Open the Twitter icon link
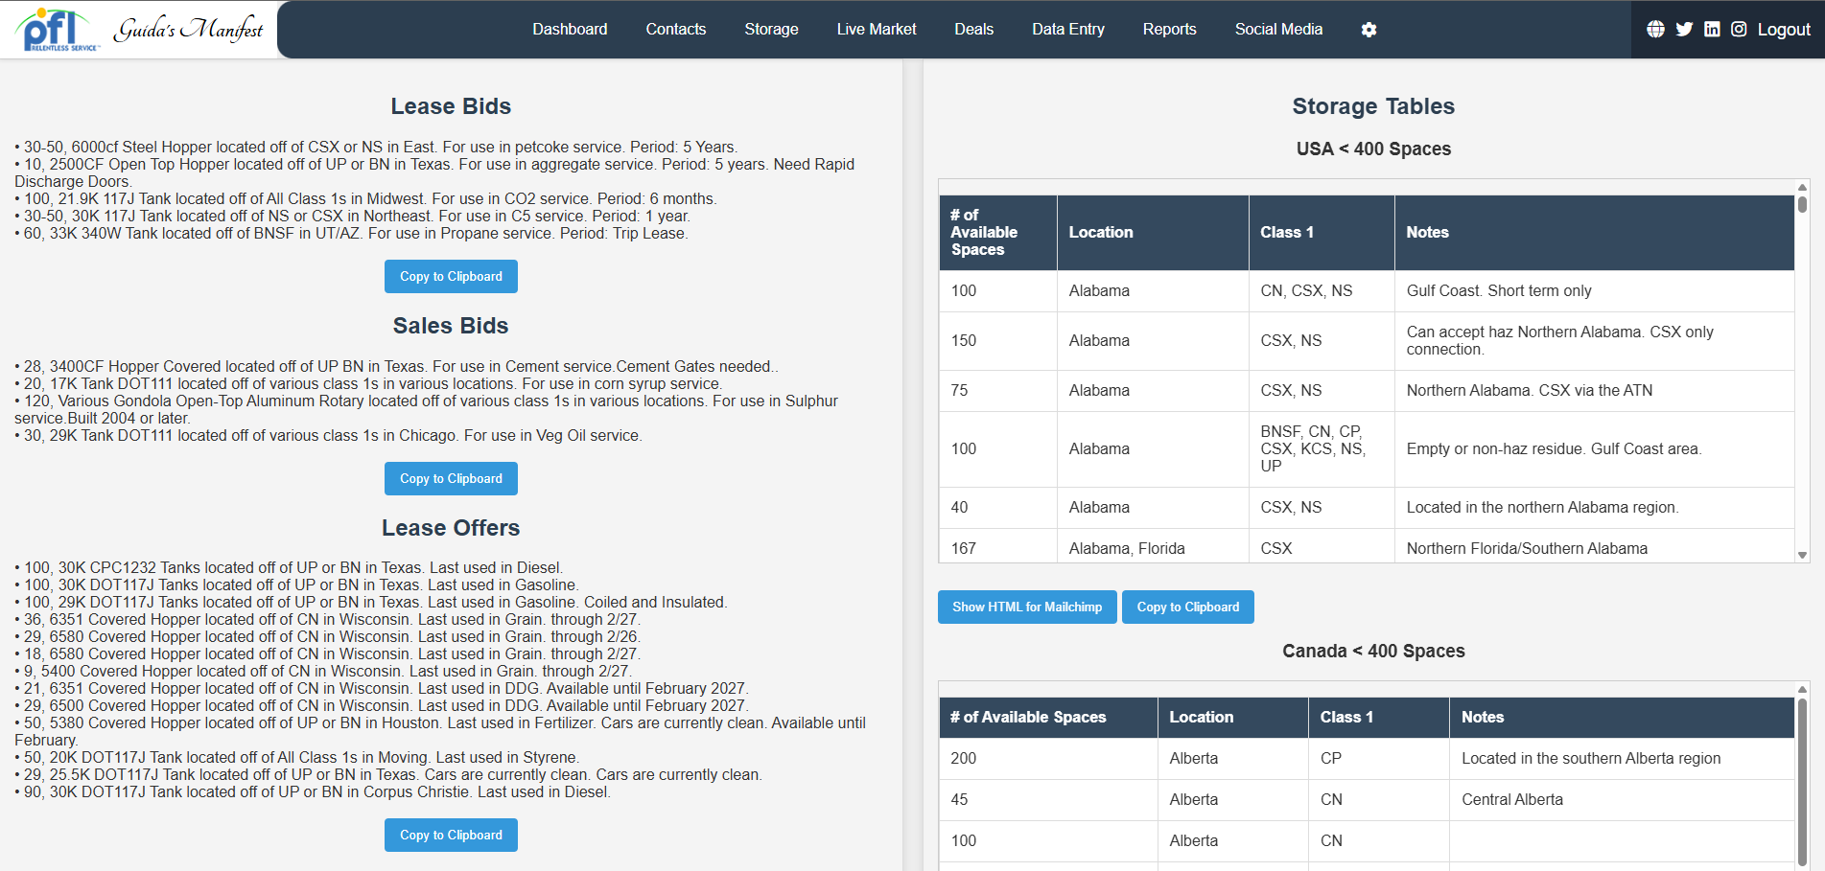Viewport: 1825px width, 871px height. [1684, 30]
